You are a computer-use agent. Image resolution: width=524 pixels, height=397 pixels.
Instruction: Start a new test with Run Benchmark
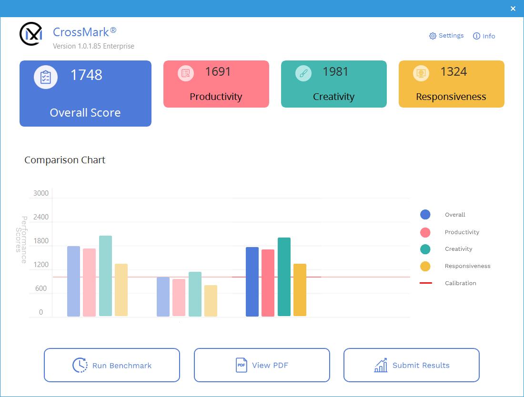point(112,365)
